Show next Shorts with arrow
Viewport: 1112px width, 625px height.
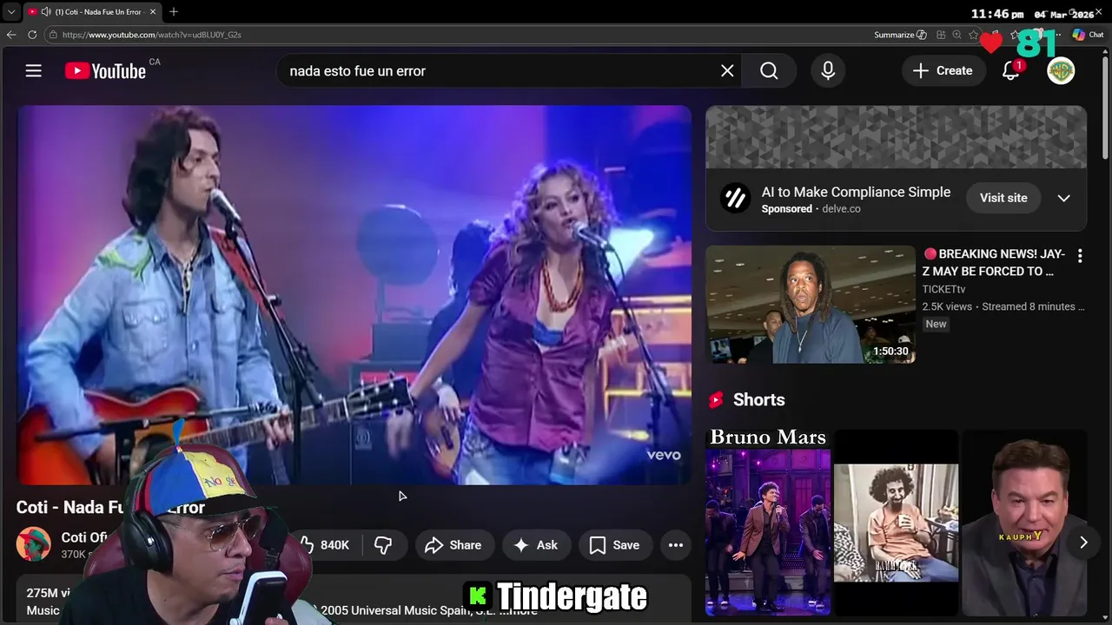click(1083, 543)
